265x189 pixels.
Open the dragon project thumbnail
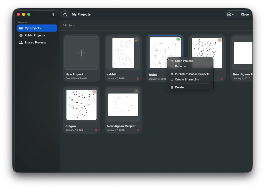pos(81,105)
